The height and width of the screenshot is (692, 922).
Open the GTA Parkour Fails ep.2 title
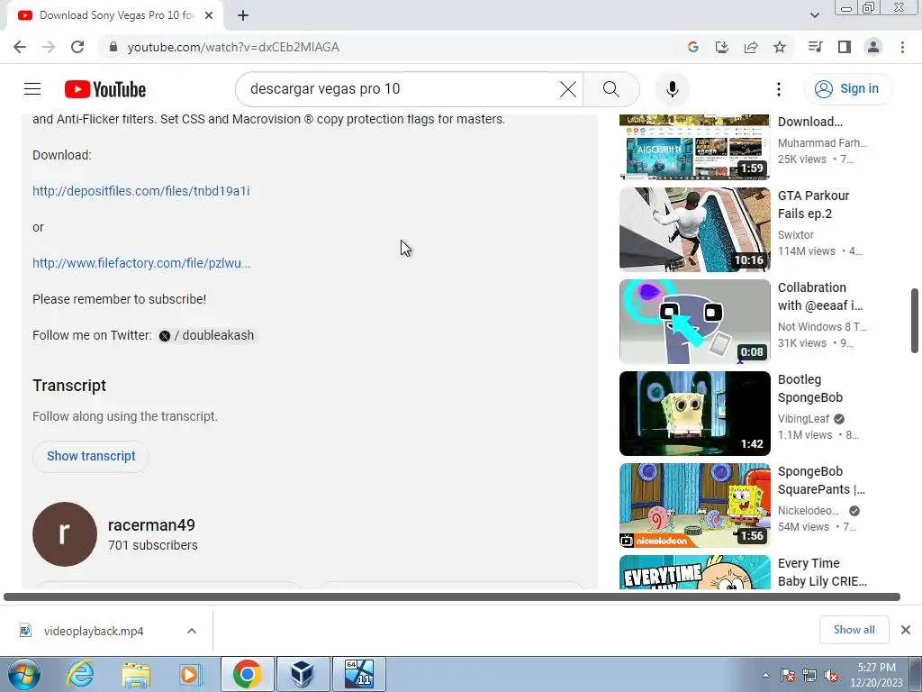813,205
